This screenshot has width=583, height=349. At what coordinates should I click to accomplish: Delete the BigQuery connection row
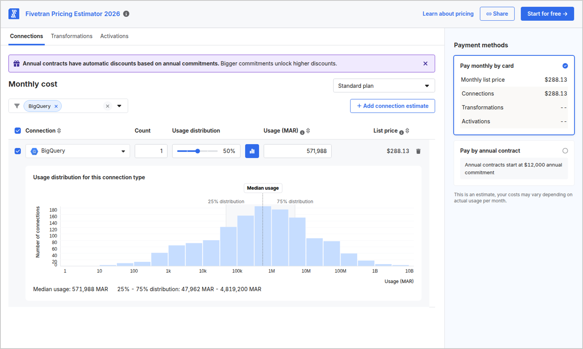pos(418,151)
